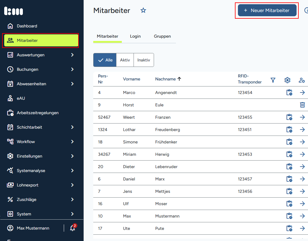Select the Inaktiv filter toggle
The height and width of the screenshot is (241, 308).
143,60
